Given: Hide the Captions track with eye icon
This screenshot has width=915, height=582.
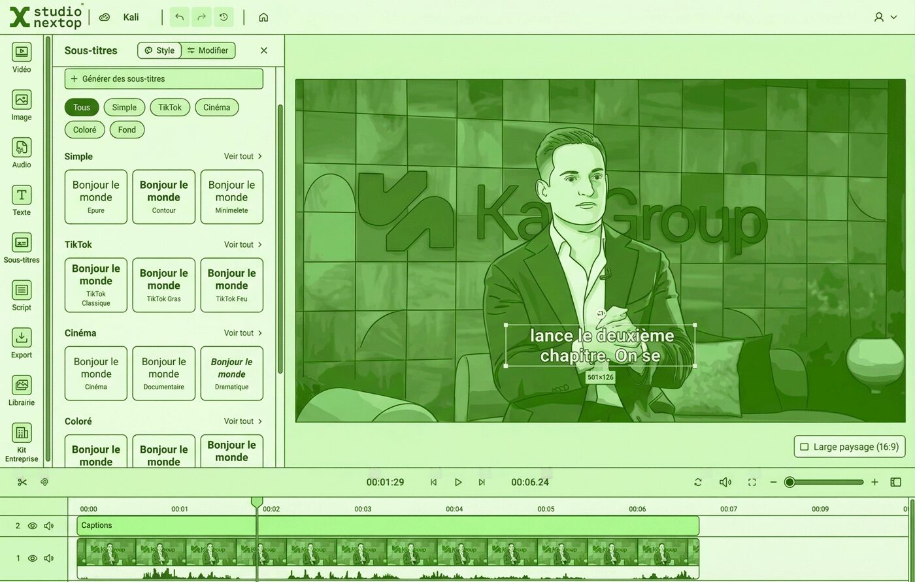Looking at the screenshot, I should pos(32,526).
